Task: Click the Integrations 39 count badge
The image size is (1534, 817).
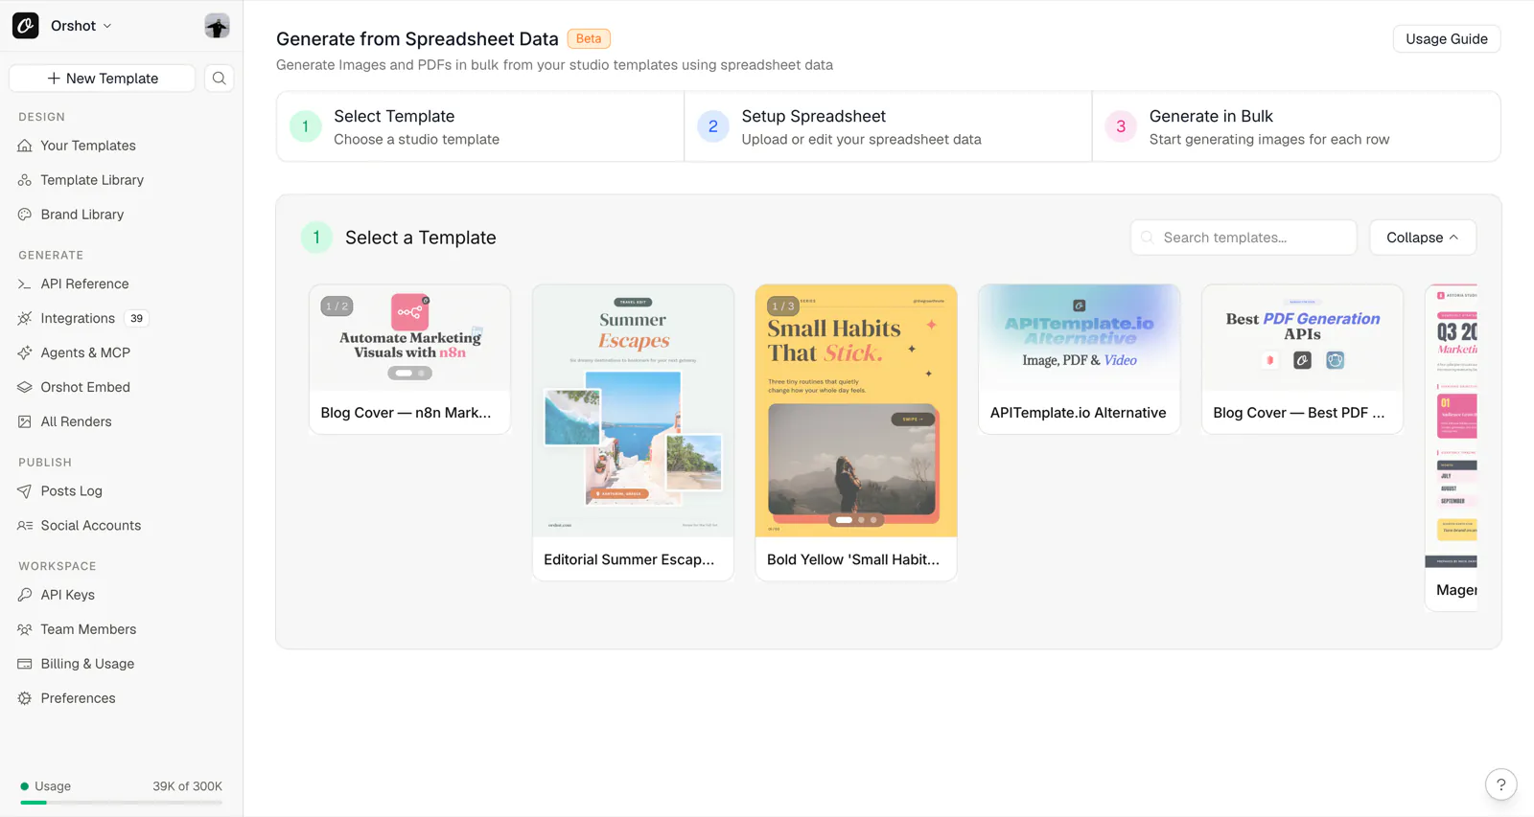Action: click(137, 319)
